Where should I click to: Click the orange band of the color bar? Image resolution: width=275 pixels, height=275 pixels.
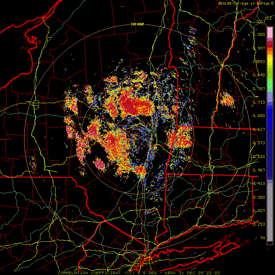(270, 53)
